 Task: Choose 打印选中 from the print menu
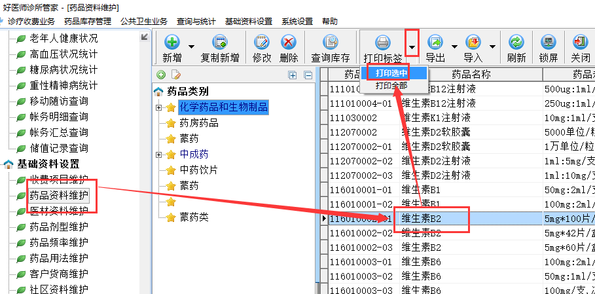392,73
